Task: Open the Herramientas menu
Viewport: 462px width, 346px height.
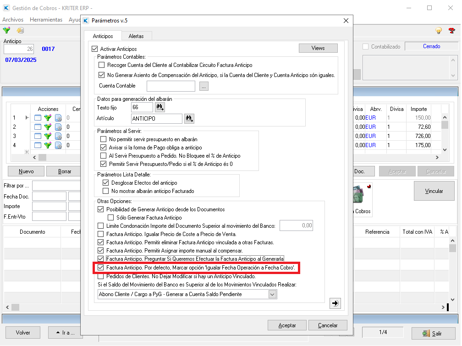Action: pyautogui.click(x=46, y=20)
